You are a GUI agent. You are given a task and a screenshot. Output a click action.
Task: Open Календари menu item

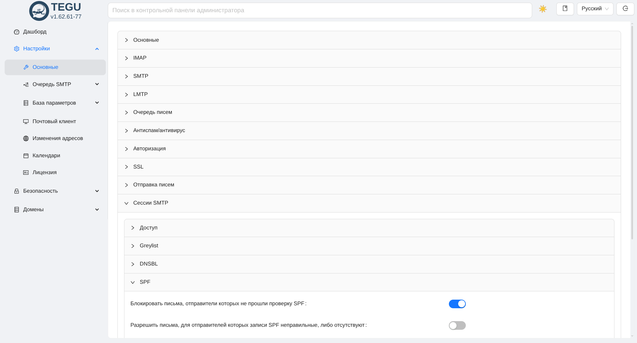coord(55,156)
